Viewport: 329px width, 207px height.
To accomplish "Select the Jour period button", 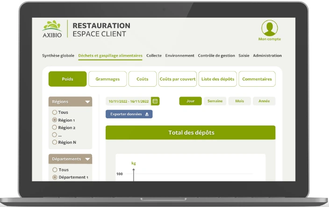I will tap(190, 101).
